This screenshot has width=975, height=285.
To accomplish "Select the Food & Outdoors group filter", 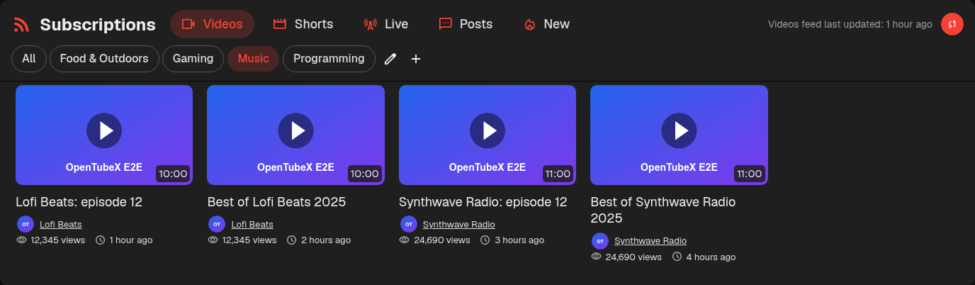I will click(x=104, y=59).
